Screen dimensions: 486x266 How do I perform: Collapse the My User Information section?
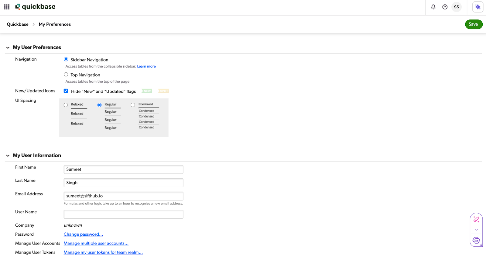(x=8, y=156)
